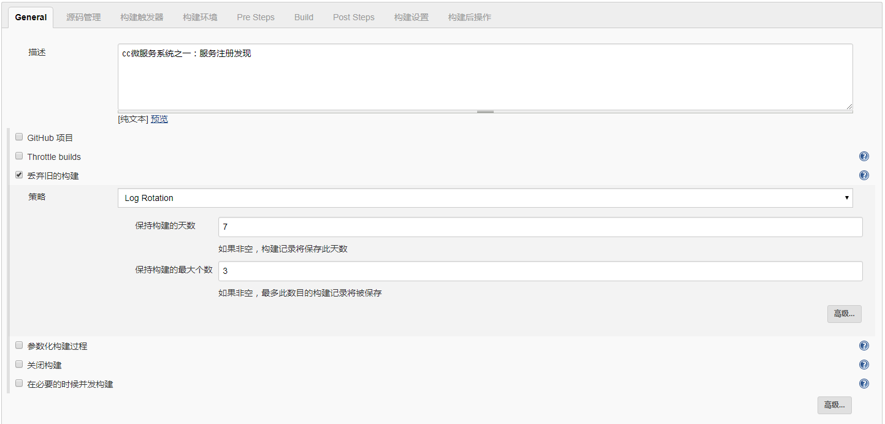Open help for 在必要的时候并发构建

[864, 384]
